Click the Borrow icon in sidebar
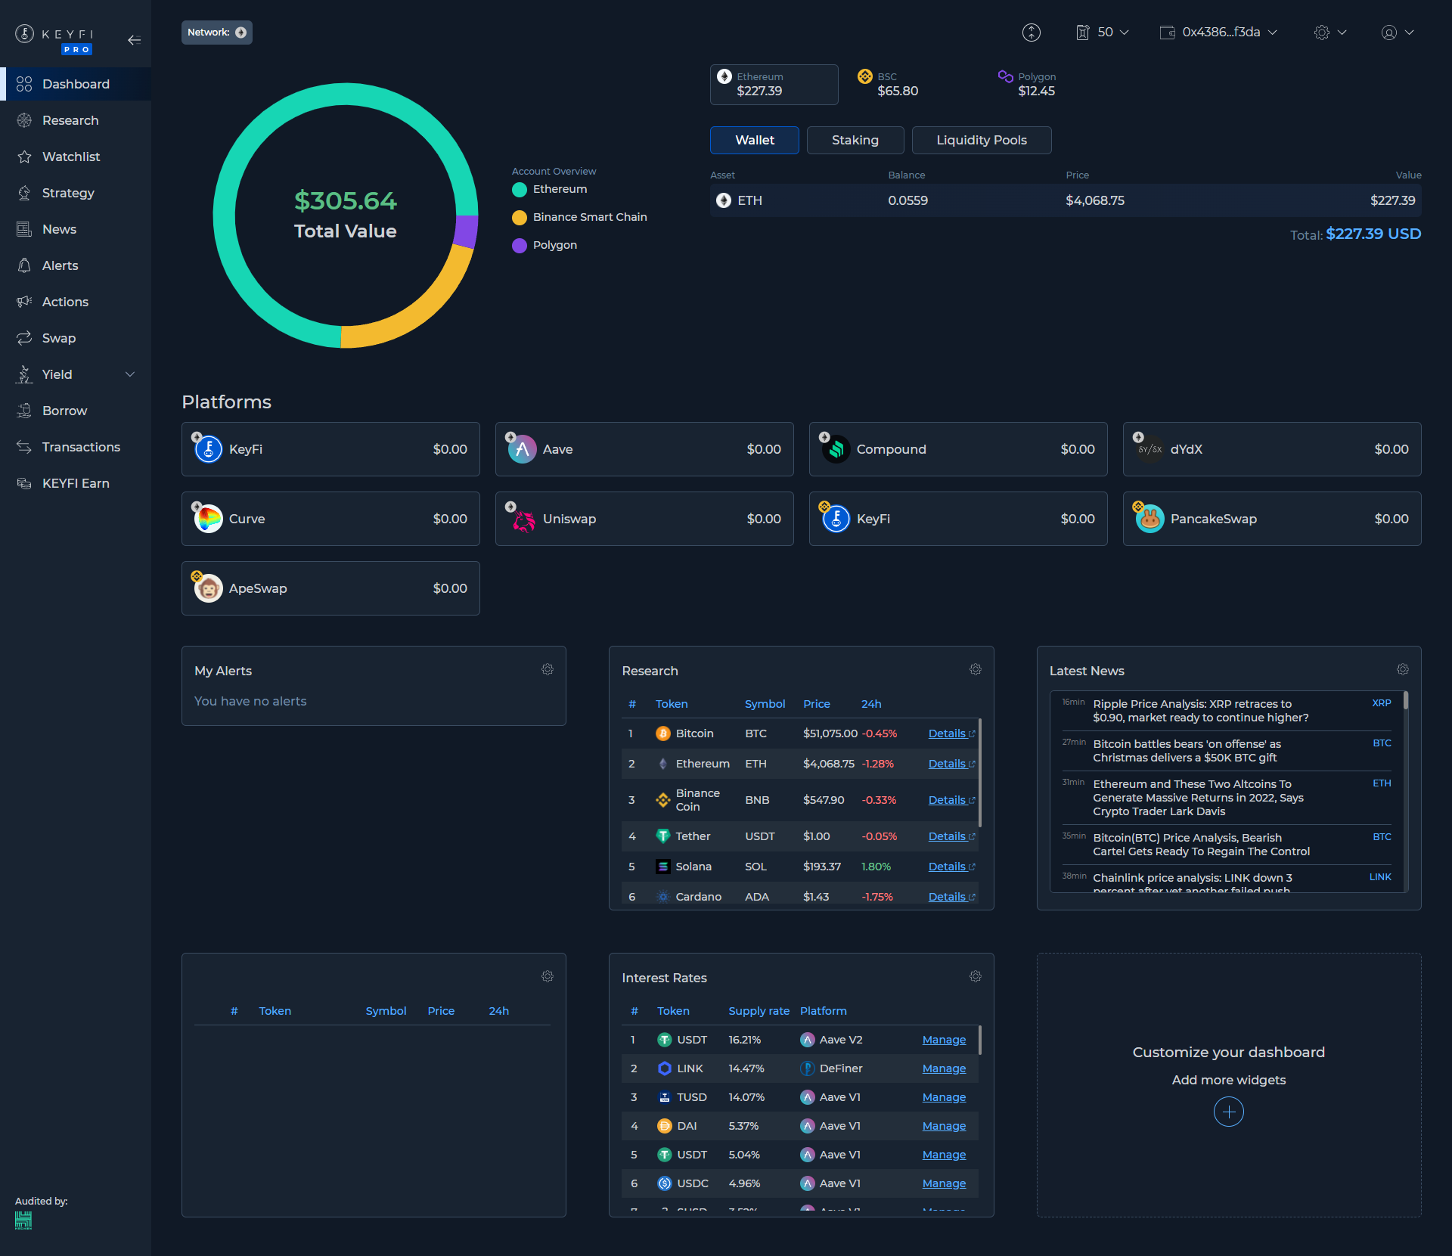 tap(24, 411)
